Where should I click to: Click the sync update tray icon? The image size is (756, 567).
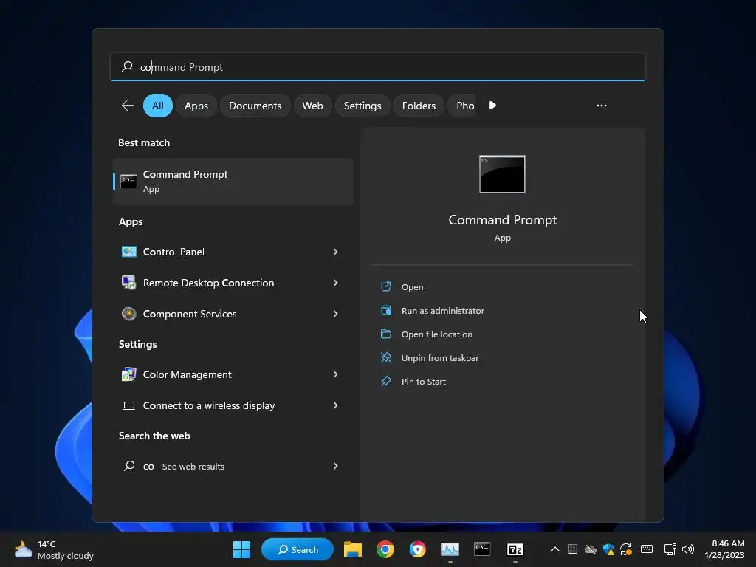pos(626,549)
